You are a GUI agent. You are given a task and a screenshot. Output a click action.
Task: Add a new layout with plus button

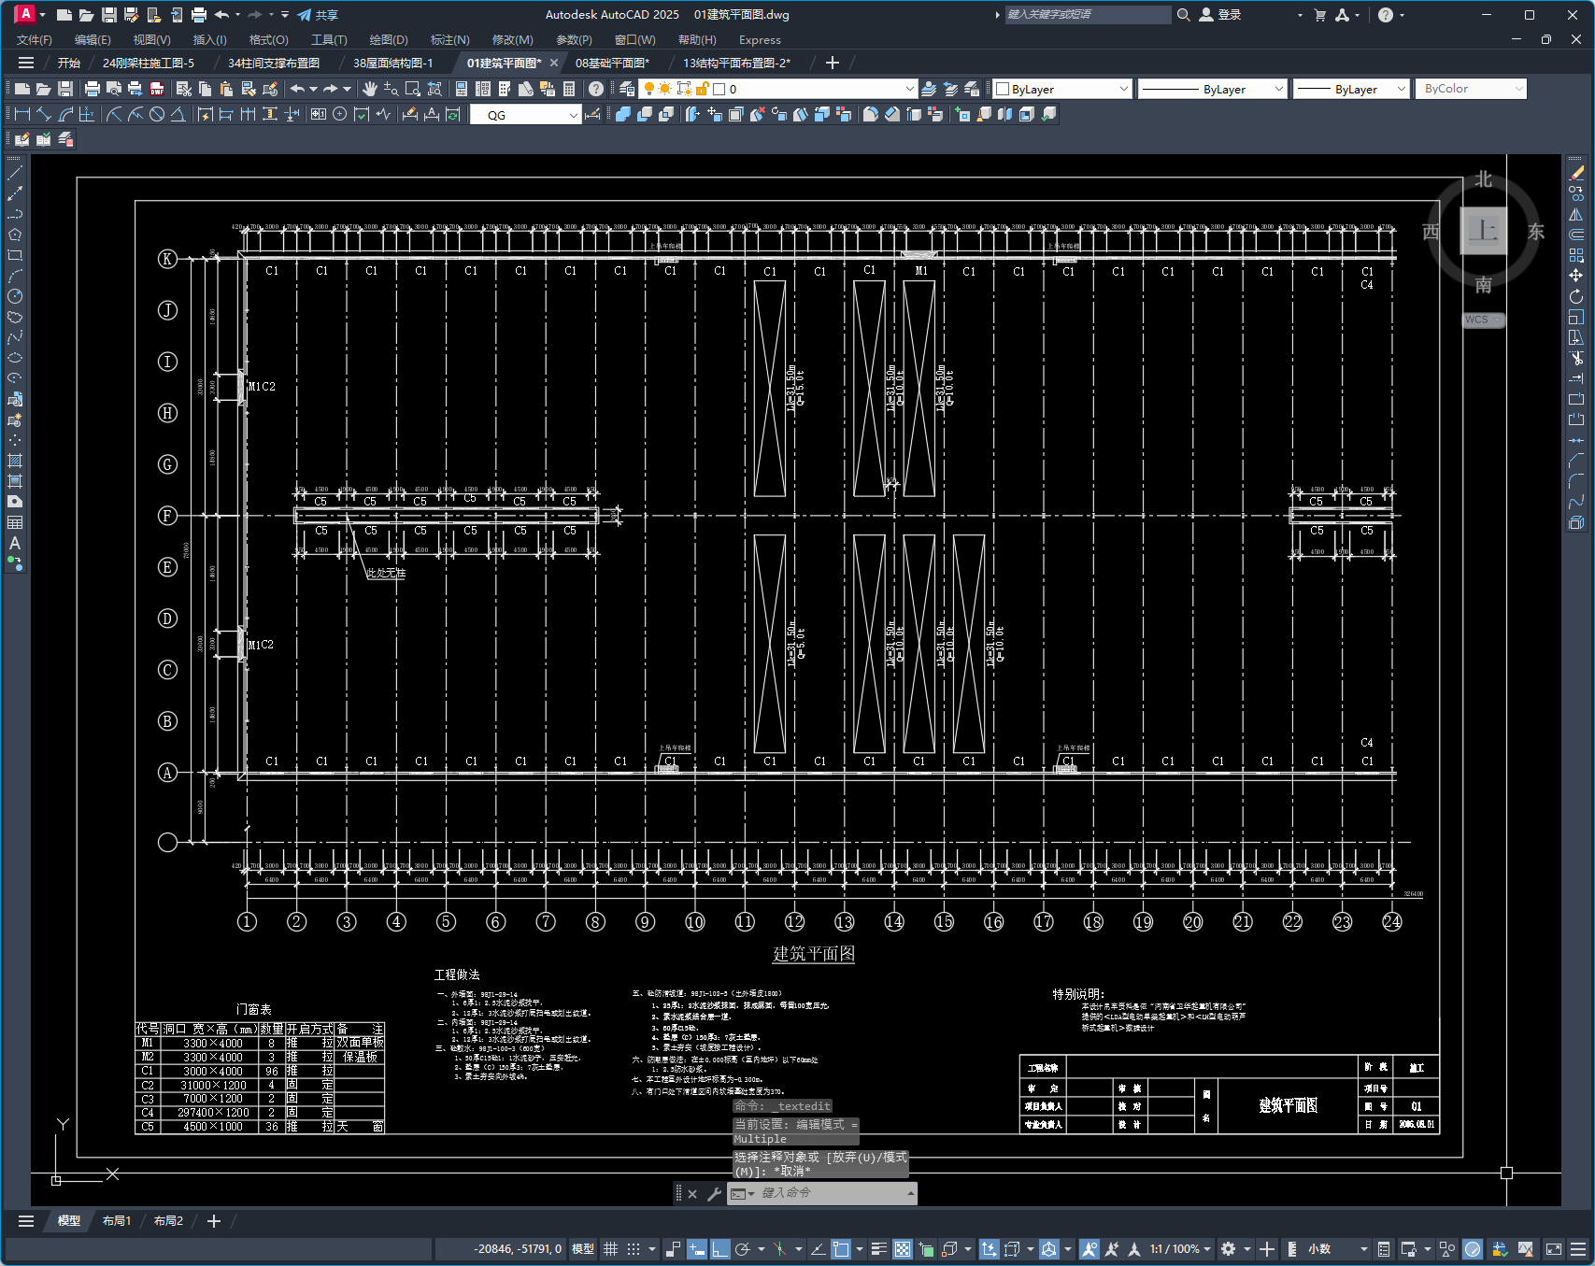click(214, 1221)
